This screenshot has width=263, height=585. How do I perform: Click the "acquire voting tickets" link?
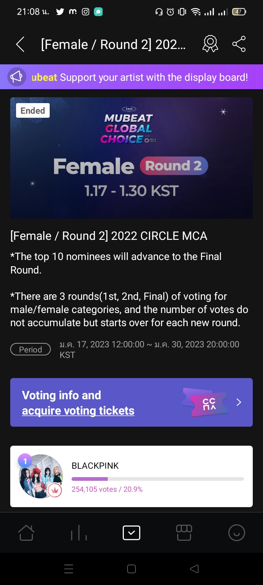[x=78, y=411]
